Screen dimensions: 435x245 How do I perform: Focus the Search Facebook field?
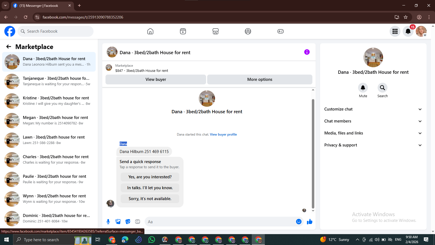pos(55,31)
